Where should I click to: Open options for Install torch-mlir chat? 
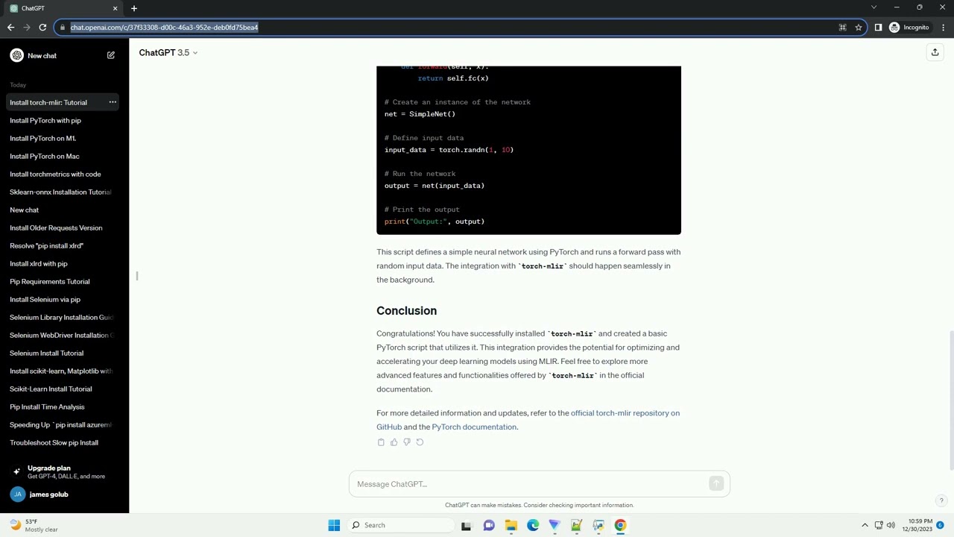pyautogui.click(x=113, y=102)
